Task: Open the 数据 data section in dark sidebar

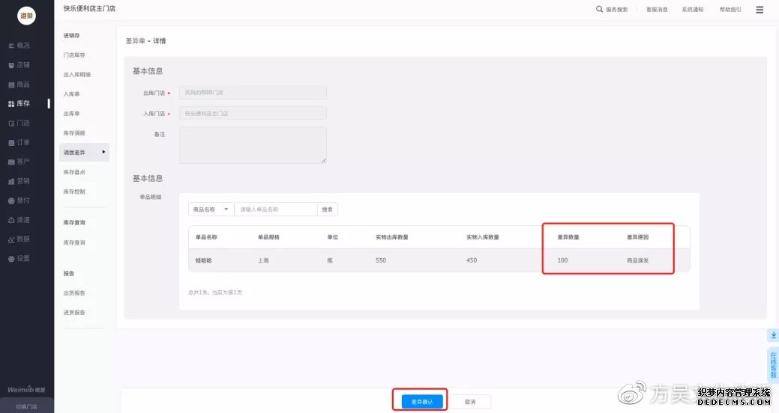Action: click(x=19, y=239)
